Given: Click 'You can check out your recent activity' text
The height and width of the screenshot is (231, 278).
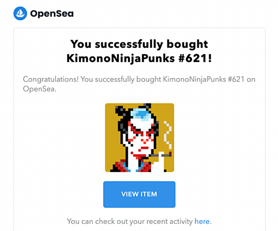Looking at the screenshot, I should click(130, 221).
